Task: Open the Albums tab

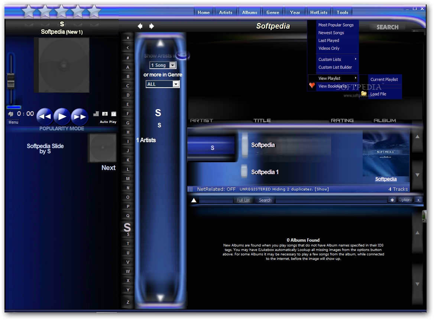Action: (250, 13)
